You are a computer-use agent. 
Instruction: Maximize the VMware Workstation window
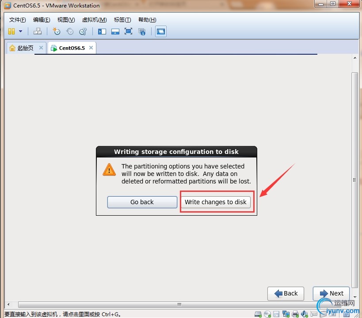(x=333, y=4)
